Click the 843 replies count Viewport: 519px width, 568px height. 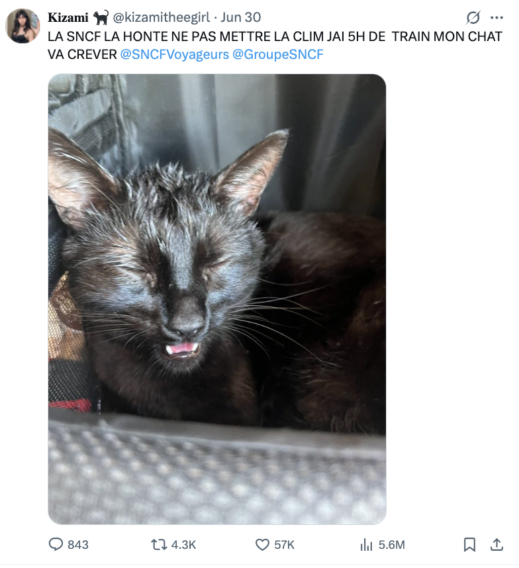pos(78,545)
